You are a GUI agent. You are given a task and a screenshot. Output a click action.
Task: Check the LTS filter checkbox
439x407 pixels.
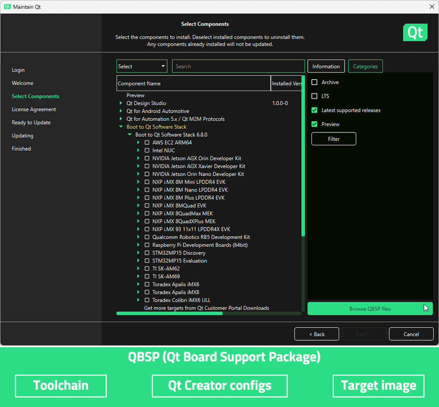point(315,96)
